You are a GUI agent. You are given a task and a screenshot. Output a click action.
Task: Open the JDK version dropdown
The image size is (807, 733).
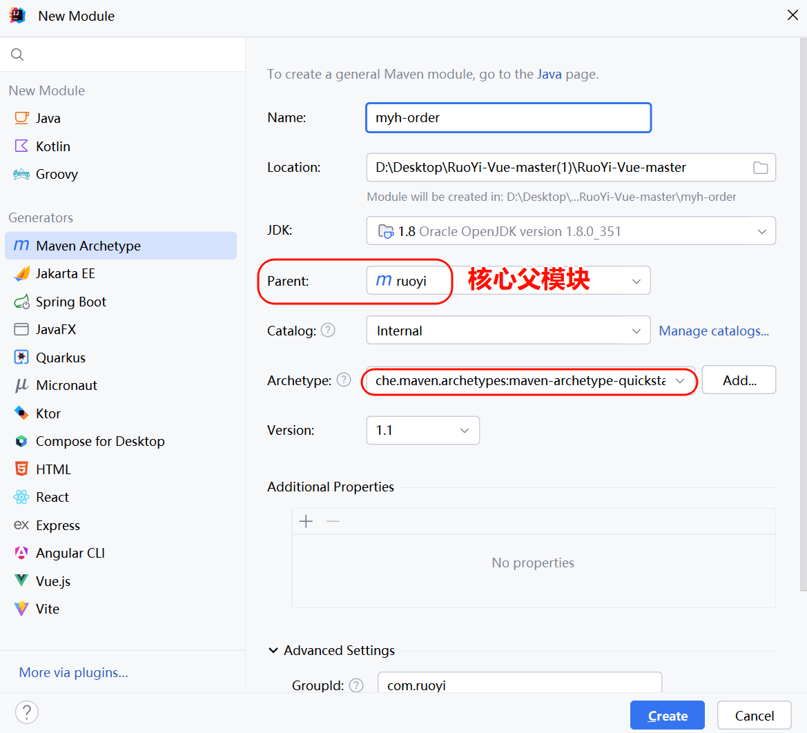point(761,232)
